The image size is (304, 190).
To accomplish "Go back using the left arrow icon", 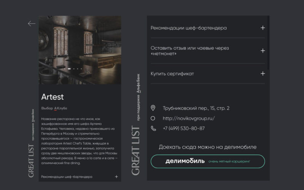I will (x=32, y=24).
